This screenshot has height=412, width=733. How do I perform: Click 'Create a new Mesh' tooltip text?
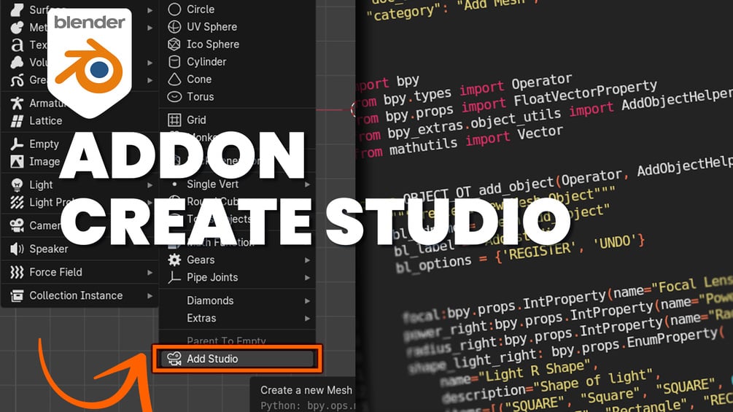[306, 390]
